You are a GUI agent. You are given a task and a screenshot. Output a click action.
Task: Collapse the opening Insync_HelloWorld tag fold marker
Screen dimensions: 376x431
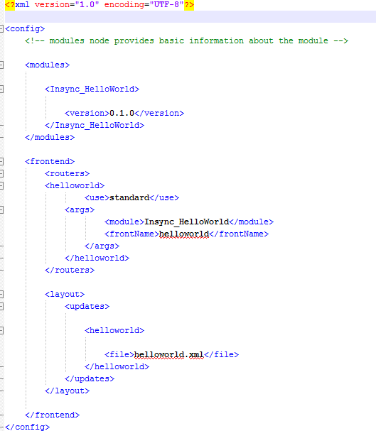(1, 89)
